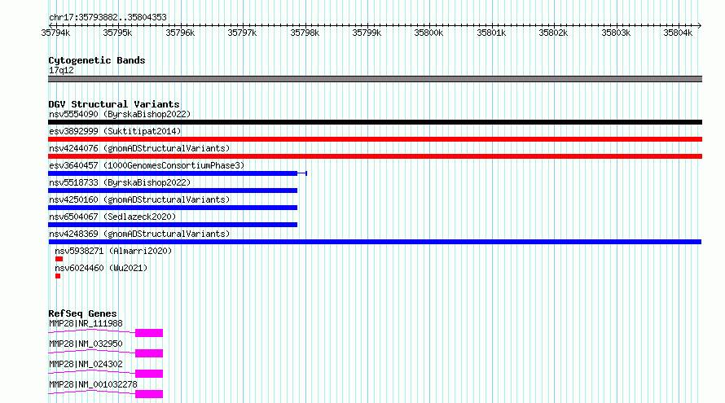
Task: Click the magenta exon of MMP28|NM_024302
Action: point(149,374)
